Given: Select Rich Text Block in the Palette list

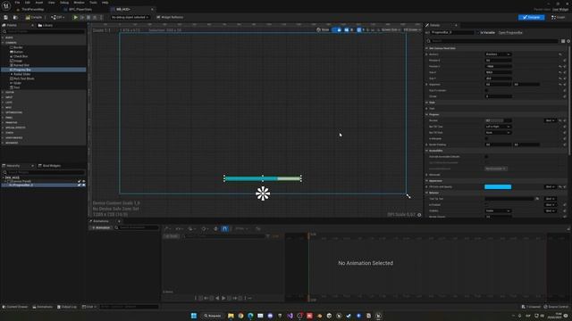Looking at the screenshot, I should click(x=24, y=78).
